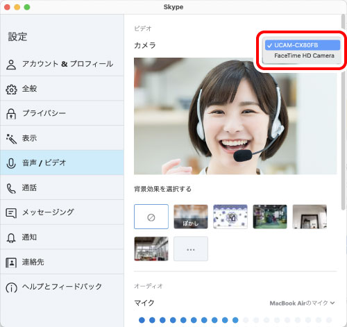Choose UCAM-CX80FB from the camera list
This screenshot has width=347, height=327.
click(303, 45)
